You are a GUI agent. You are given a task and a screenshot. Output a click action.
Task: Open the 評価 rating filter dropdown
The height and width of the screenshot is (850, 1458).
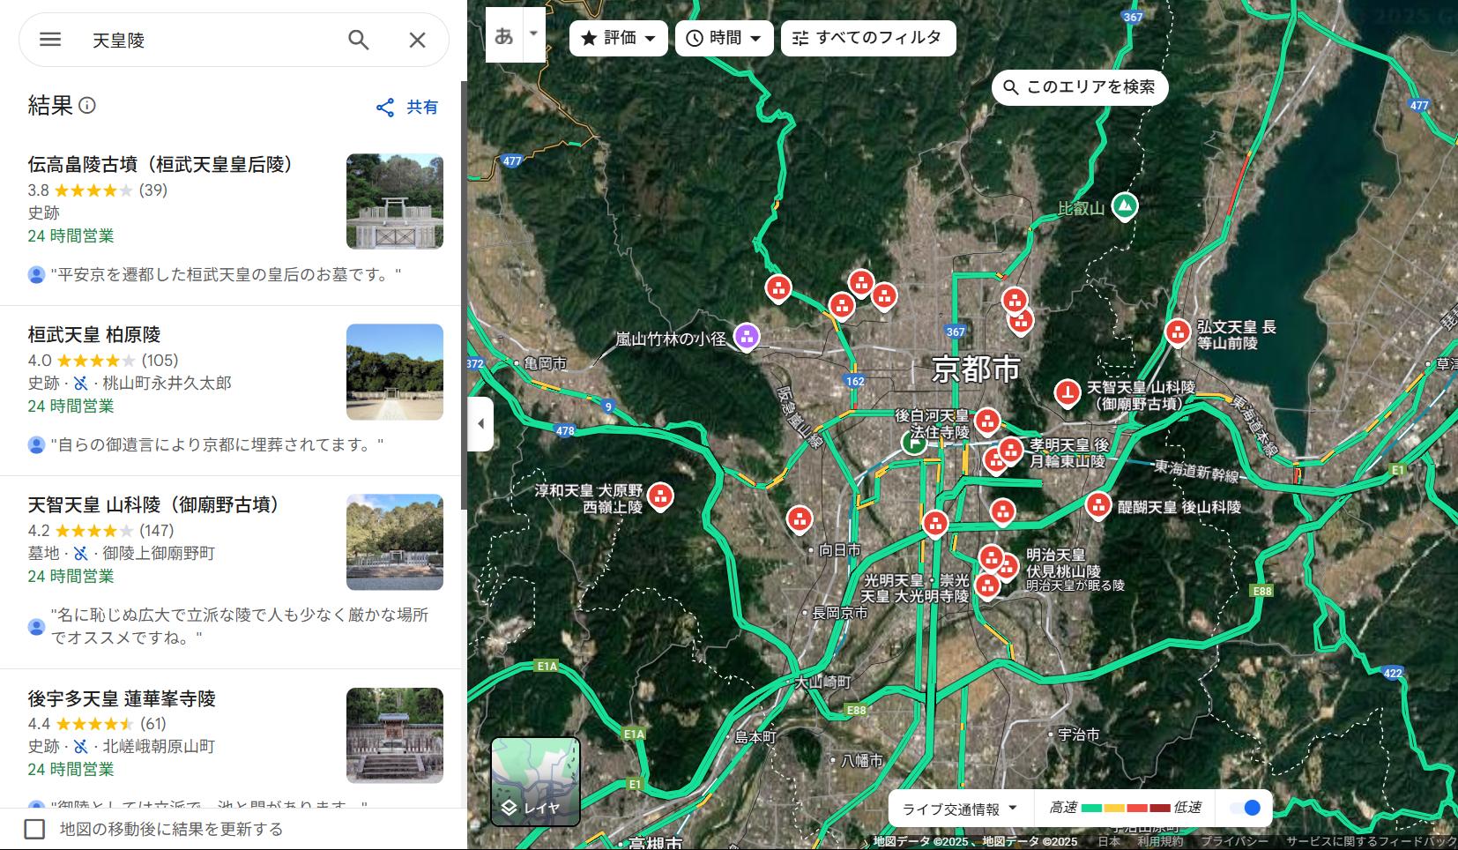pos(619,38)
